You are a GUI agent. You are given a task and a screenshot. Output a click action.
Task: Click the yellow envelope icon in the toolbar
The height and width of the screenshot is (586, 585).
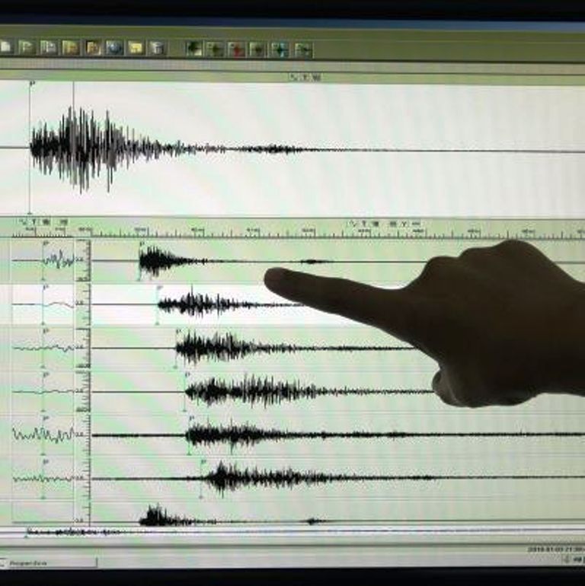coord(136,48)
